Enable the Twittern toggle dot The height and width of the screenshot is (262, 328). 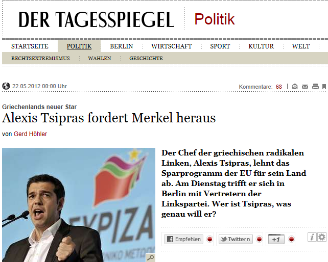pos(259,239)
